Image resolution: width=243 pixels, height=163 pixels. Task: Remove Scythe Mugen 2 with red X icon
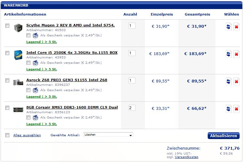(236, 27)
